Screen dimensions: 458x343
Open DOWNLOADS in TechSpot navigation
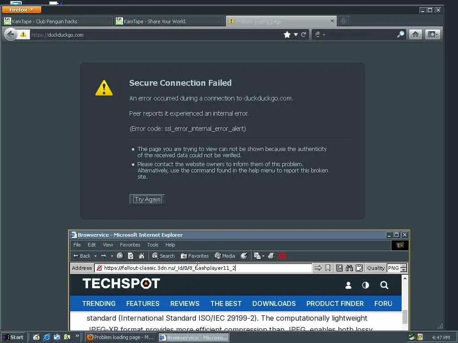click(274, 304)
